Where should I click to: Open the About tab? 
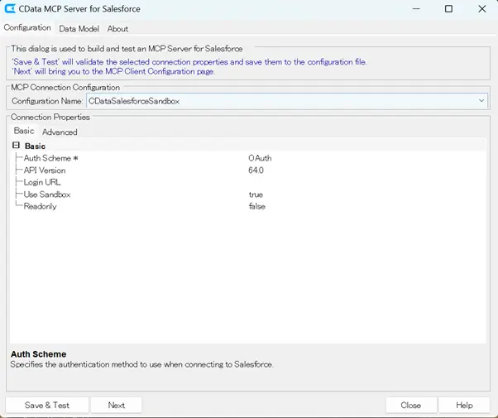117,29
